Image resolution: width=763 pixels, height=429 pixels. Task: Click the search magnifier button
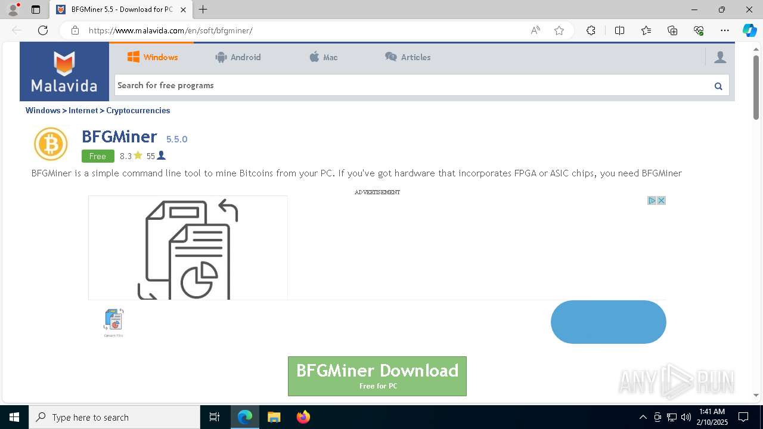click(718, 86)
